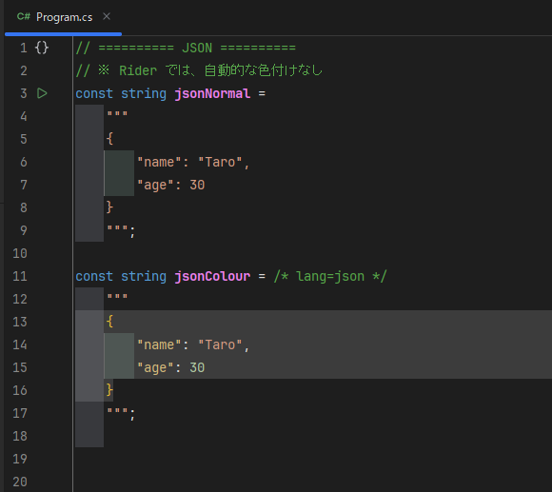Click the '========== JSON ==========' comment text

click(x=197, y=48)
